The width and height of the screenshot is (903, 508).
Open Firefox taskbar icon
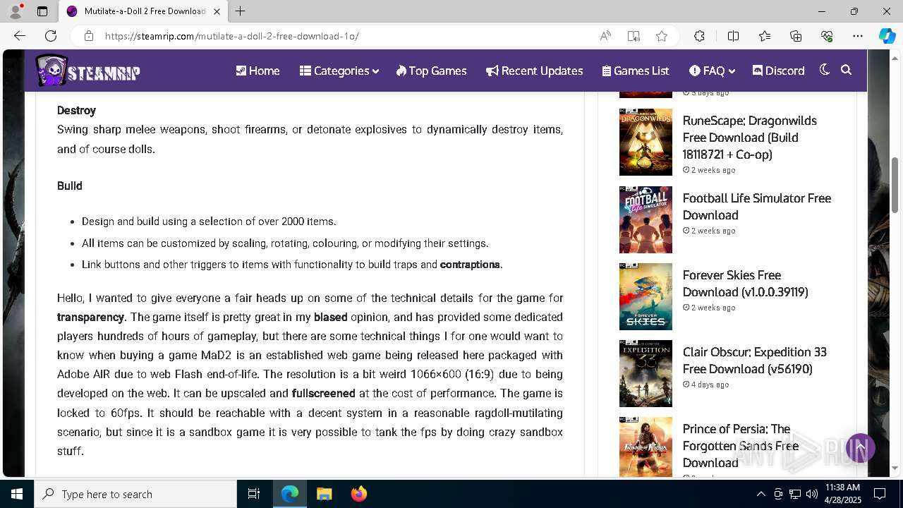(358, 494)
